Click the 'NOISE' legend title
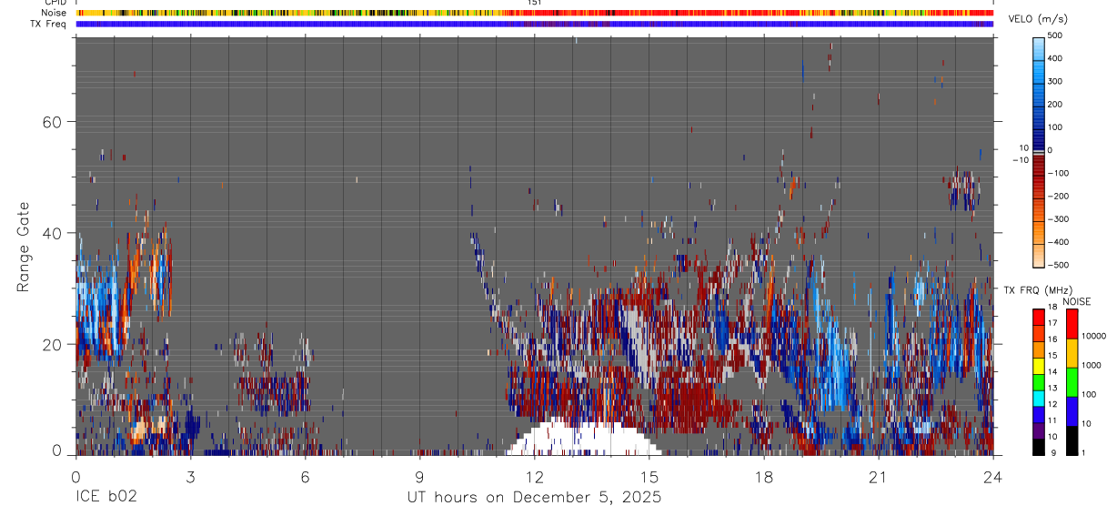Viewport: 1117px width, 516px height. coord(1077,301)
